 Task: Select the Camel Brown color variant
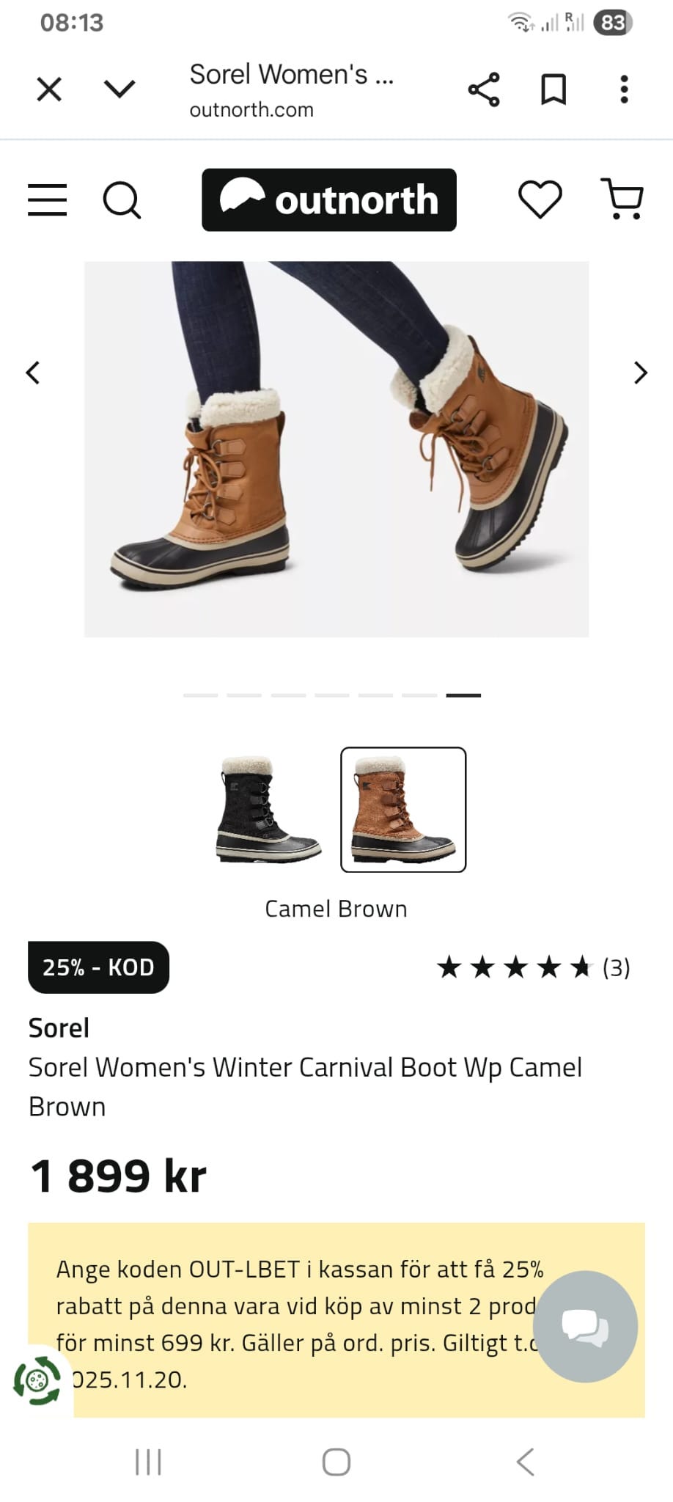point(403,810)
